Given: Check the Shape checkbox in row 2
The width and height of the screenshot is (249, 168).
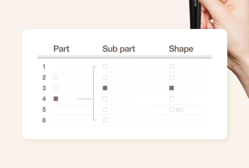Looking at the screenshot, I should point(171,77).
